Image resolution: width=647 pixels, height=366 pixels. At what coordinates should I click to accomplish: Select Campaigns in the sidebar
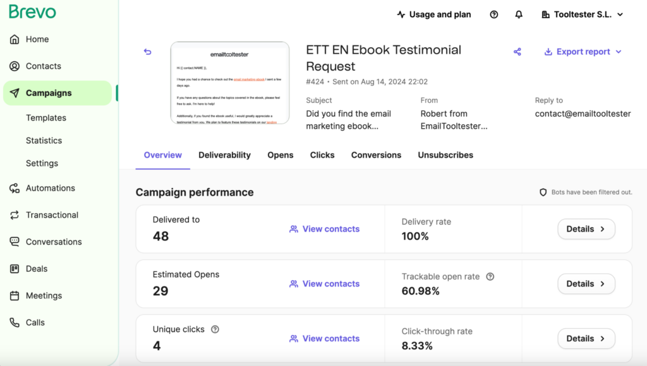click(48, 93)
